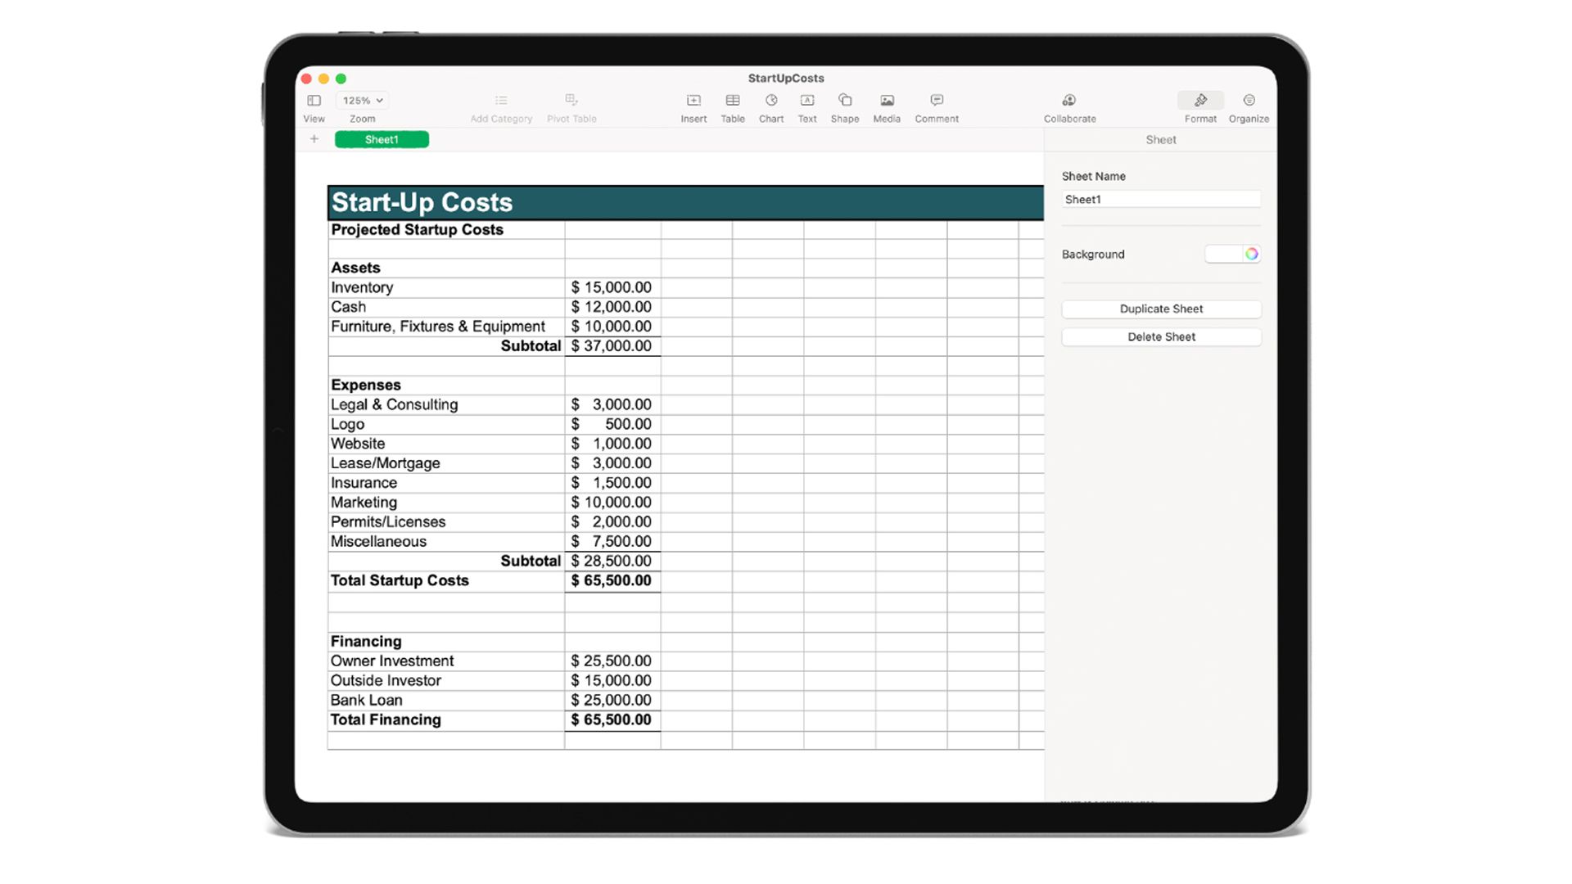
Task: Select the Total Startup Costs value cell
Action: pyautogui.click(x=612, y=581)
